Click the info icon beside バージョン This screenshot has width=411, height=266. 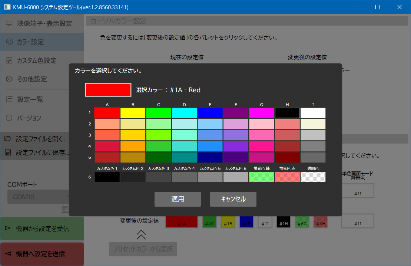tap(9, 118)
